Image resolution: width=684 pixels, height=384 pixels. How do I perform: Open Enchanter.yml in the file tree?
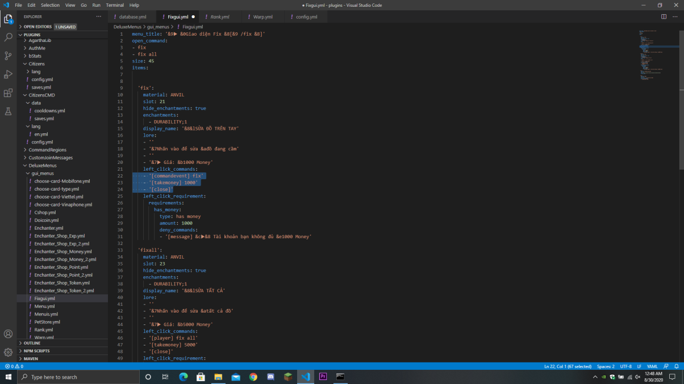click(x=48, y=228)
